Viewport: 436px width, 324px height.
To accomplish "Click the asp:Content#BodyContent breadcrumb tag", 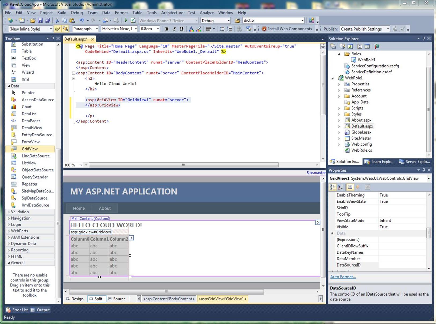I will point(169,299).
